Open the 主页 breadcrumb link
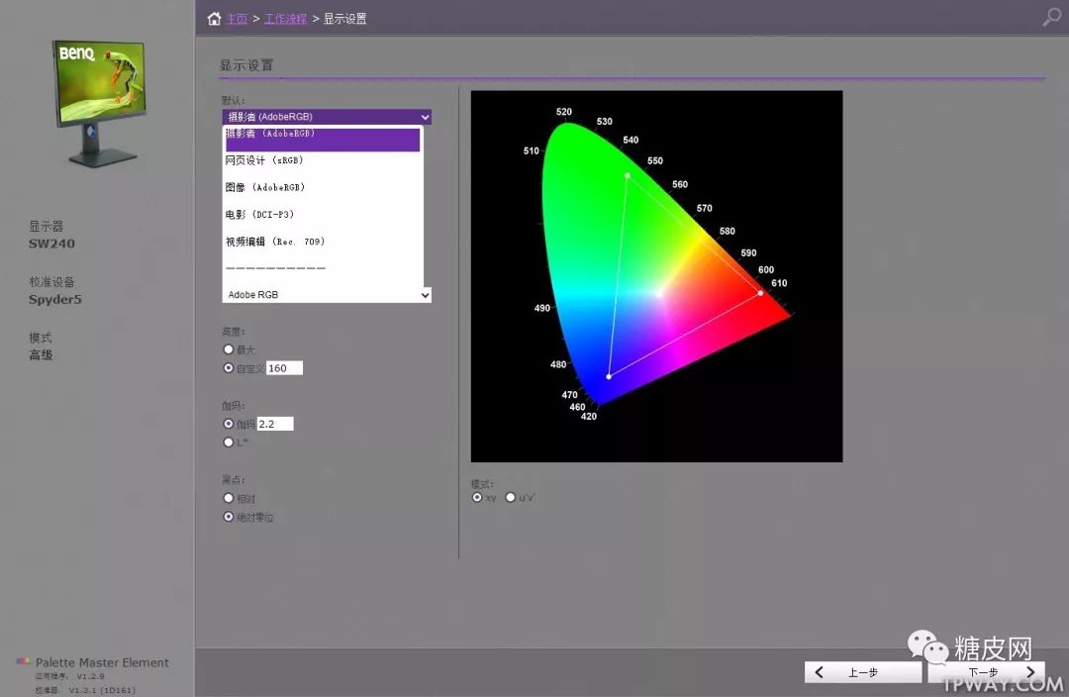1069x697 pixels. 237,19
